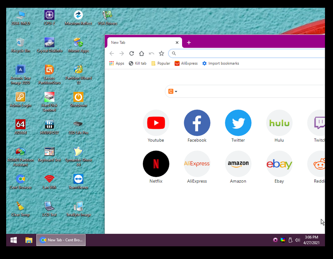Open the AliExpress bookmark bar link
This screenshot has width=333, height=259.
(x=186, y=63)
